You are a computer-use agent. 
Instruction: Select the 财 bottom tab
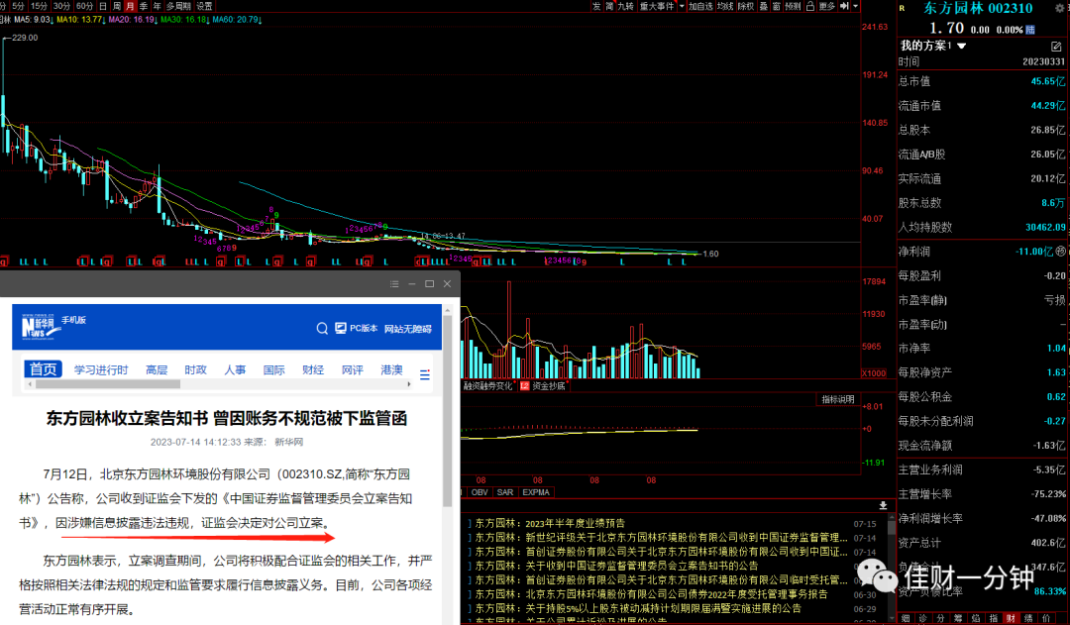pos(1011,618)
